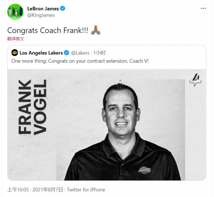Click the praying hands emoji
This screenshot has height=197, width=214.
pos(95,30)
